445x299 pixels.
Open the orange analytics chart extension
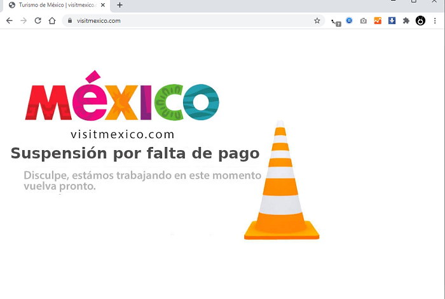(378, 20)
